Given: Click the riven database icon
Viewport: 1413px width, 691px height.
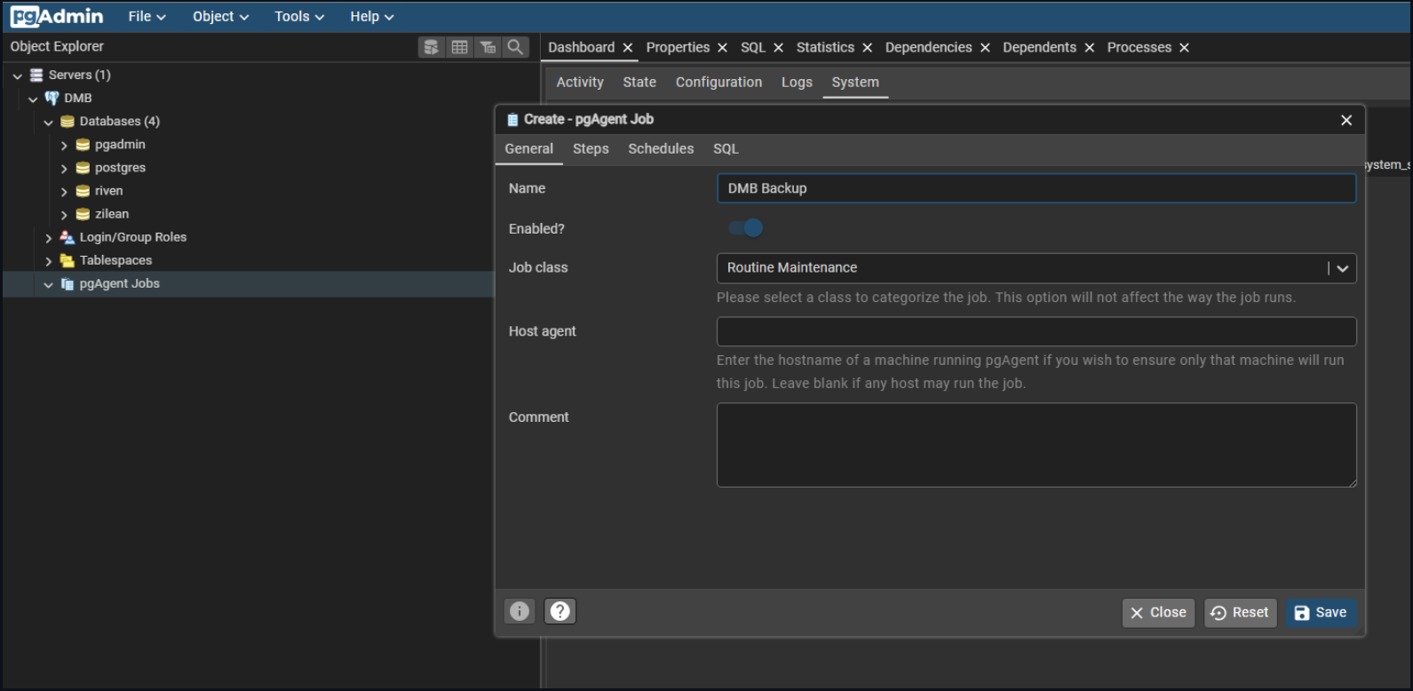Looking at the screenshot, I should coord(83,190).
